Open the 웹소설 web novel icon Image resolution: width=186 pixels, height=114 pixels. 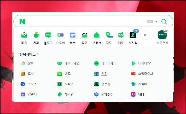click(96, 84)
